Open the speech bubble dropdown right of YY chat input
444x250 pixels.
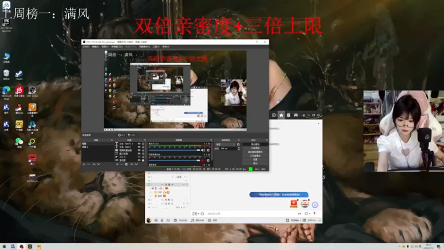pyautogui.click(x=307, y=213)
